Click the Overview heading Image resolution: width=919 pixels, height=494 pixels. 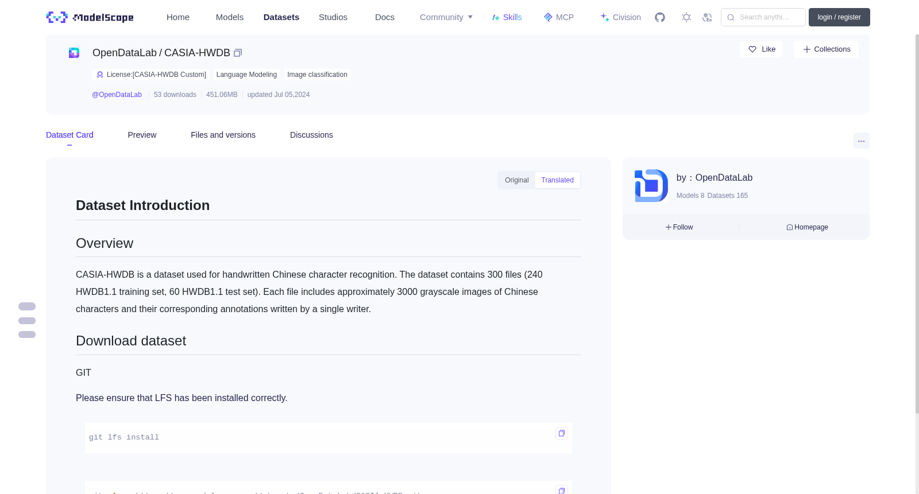pyautogui.click(x=105, y=243)
